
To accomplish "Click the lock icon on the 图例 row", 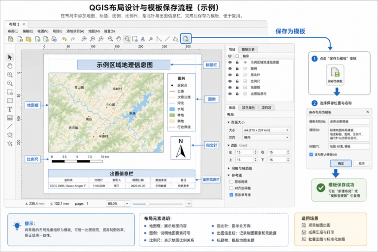I will tap(237, 68).
